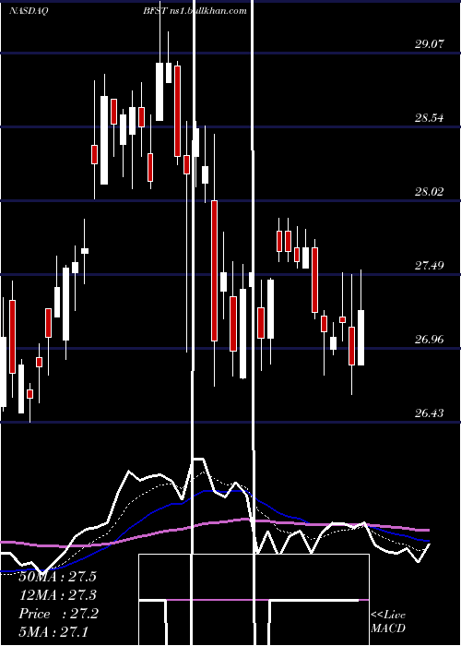Screen dimensions: 461x646
Task: Click the 12MA : 27.3 legend entry
Action: pyautogui.click(x=57, y=595)
